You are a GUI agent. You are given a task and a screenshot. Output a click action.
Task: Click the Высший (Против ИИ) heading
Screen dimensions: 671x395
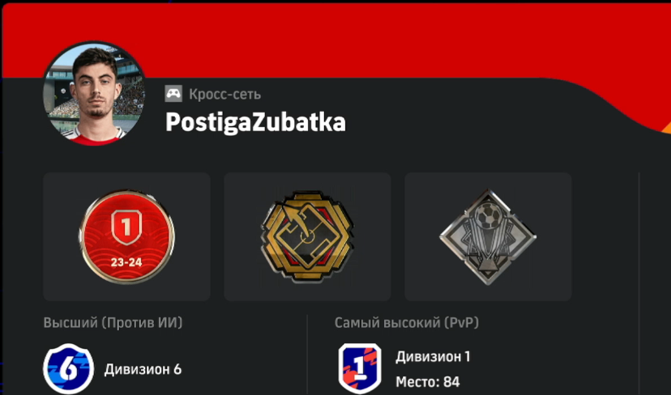pos(113,322)
